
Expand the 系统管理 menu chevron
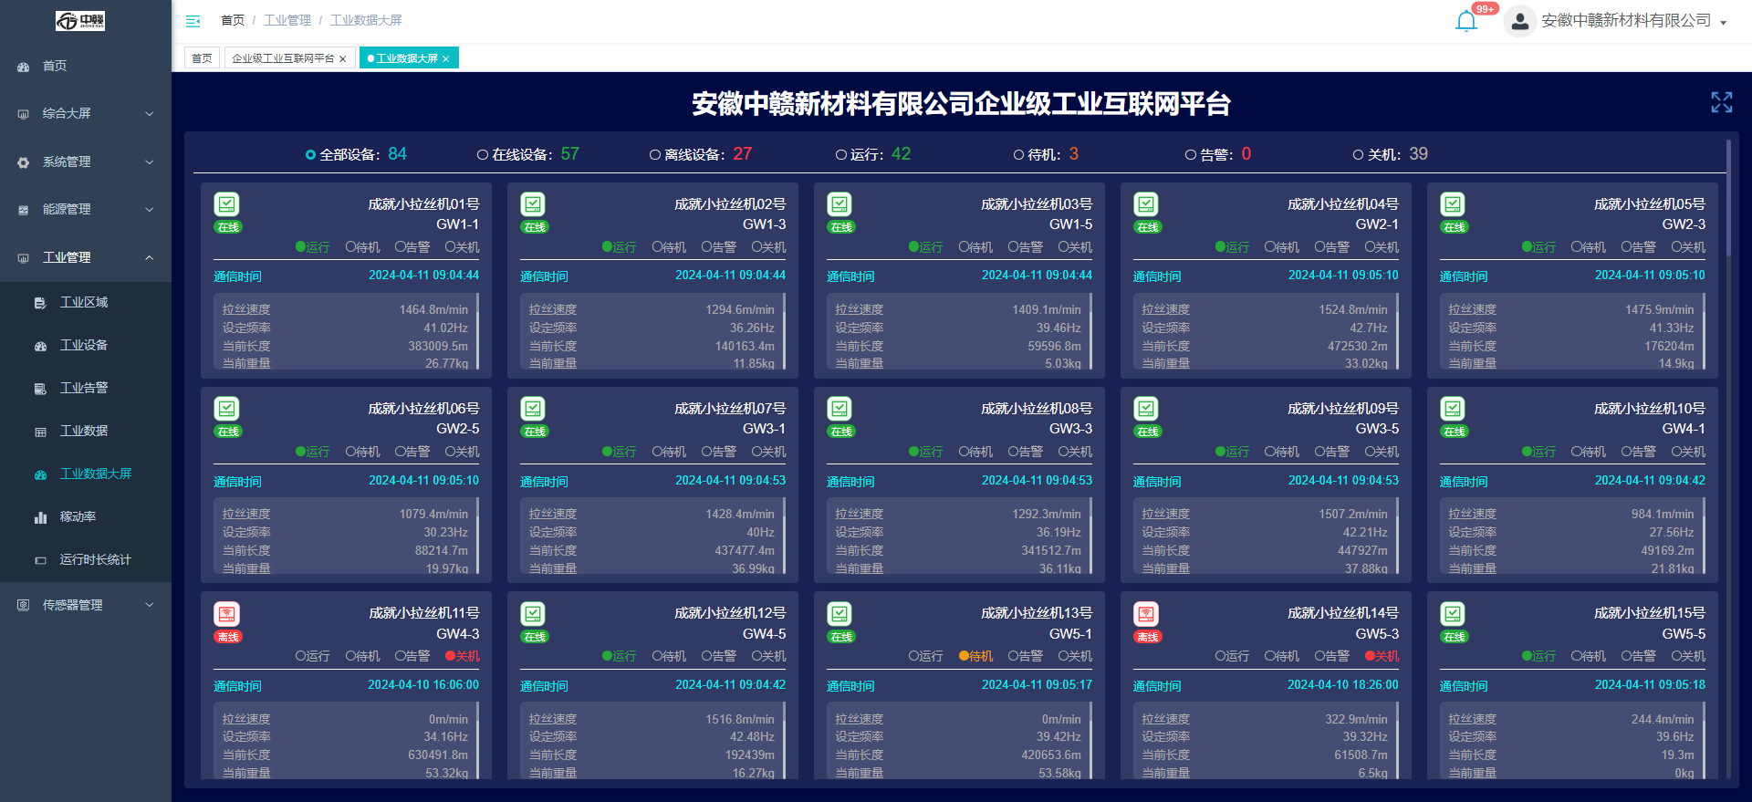(150, 162)
